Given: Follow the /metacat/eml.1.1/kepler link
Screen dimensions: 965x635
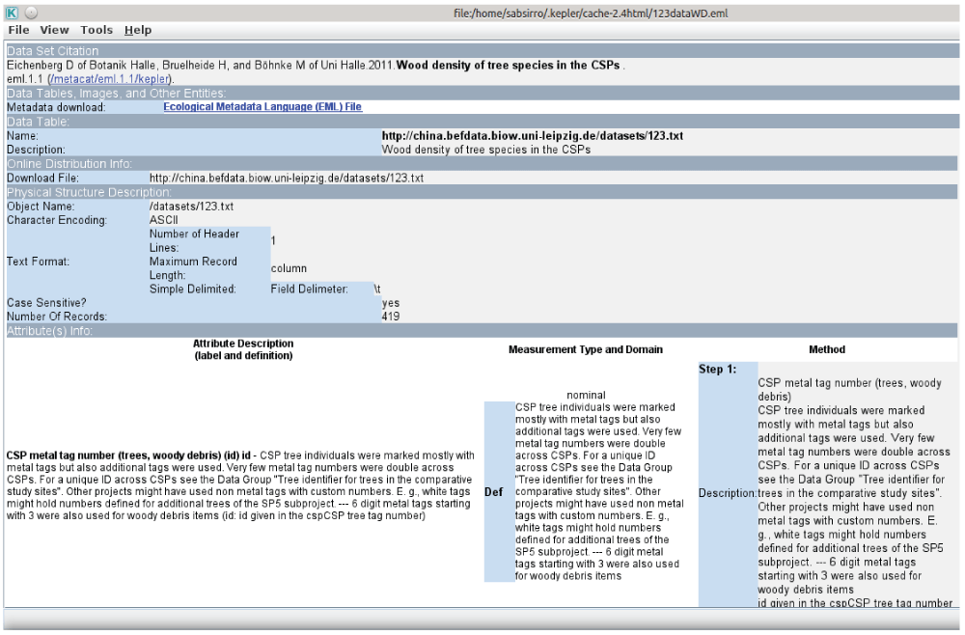Looking at the screenshot, I should [110, 79].
